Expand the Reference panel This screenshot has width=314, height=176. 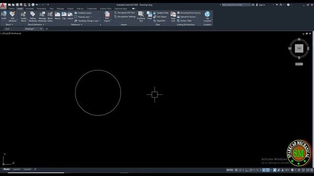click(x=77, y=24)
